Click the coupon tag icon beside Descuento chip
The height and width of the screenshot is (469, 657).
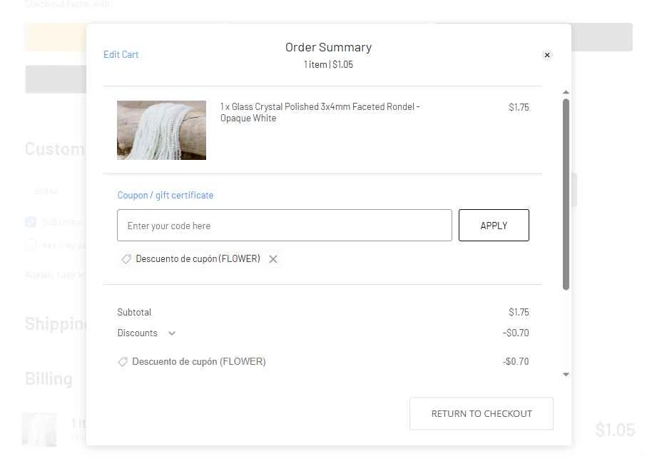[x=126, y=259]
